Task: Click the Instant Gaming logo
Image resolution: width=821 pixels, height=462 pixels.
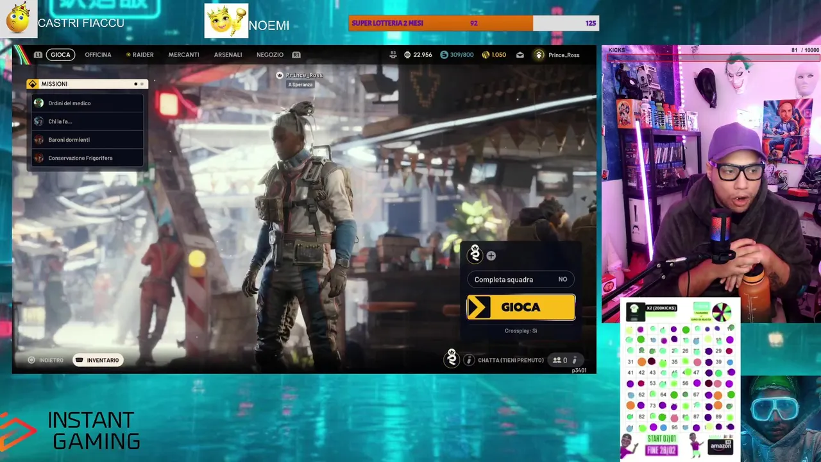Action: tap(71, 431)
